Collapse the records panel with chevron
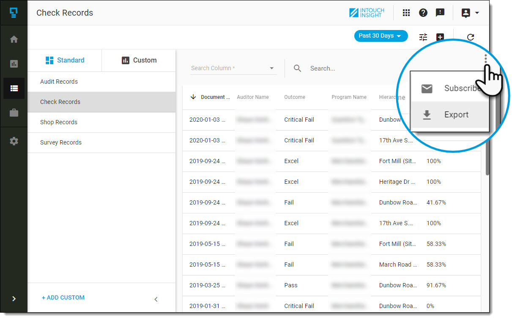 pyautogui.click(x=156, y=299)
